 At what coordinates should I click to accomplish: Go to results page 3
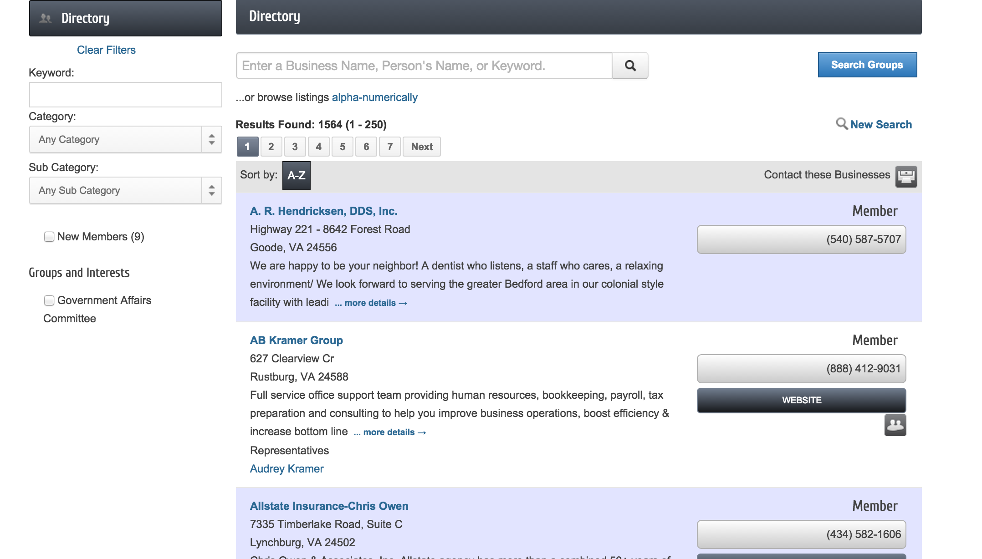click(295, 147)
